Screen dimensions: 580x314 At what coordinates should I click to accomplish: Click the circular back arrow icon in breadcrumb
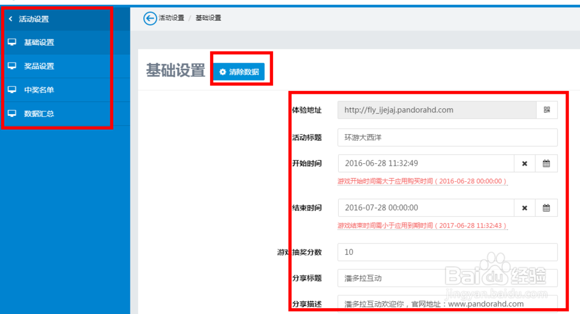150,18
